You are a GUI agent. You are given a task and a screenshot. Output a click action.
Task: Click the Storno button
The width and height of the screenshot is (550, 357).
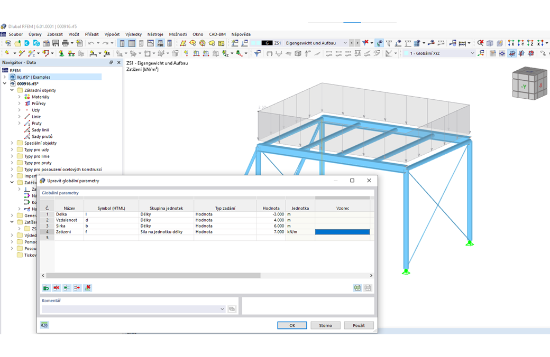[x=326, y=325]
